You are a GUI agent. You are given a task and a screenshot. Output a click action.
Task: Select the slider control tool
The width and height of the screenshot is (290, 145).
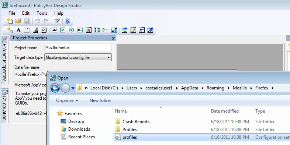pos(105,30)
